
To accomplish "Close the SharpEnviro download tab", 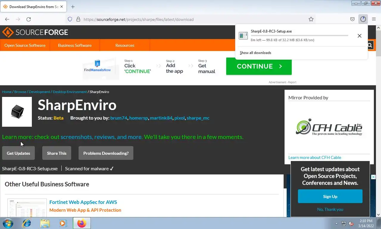I will pyautogui.click(x=62, y=7).
